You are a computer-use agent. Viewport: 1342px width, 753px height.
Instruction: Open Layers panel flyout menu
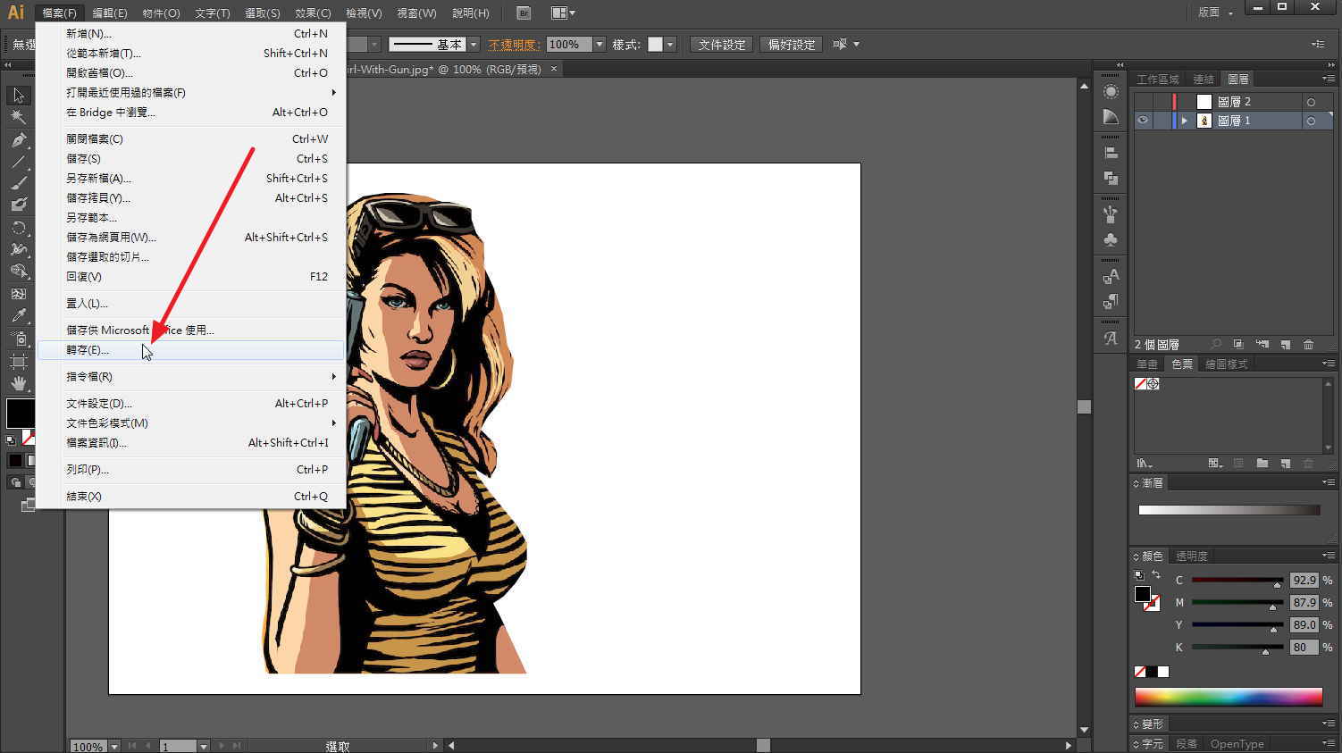tap(1328, 79)
